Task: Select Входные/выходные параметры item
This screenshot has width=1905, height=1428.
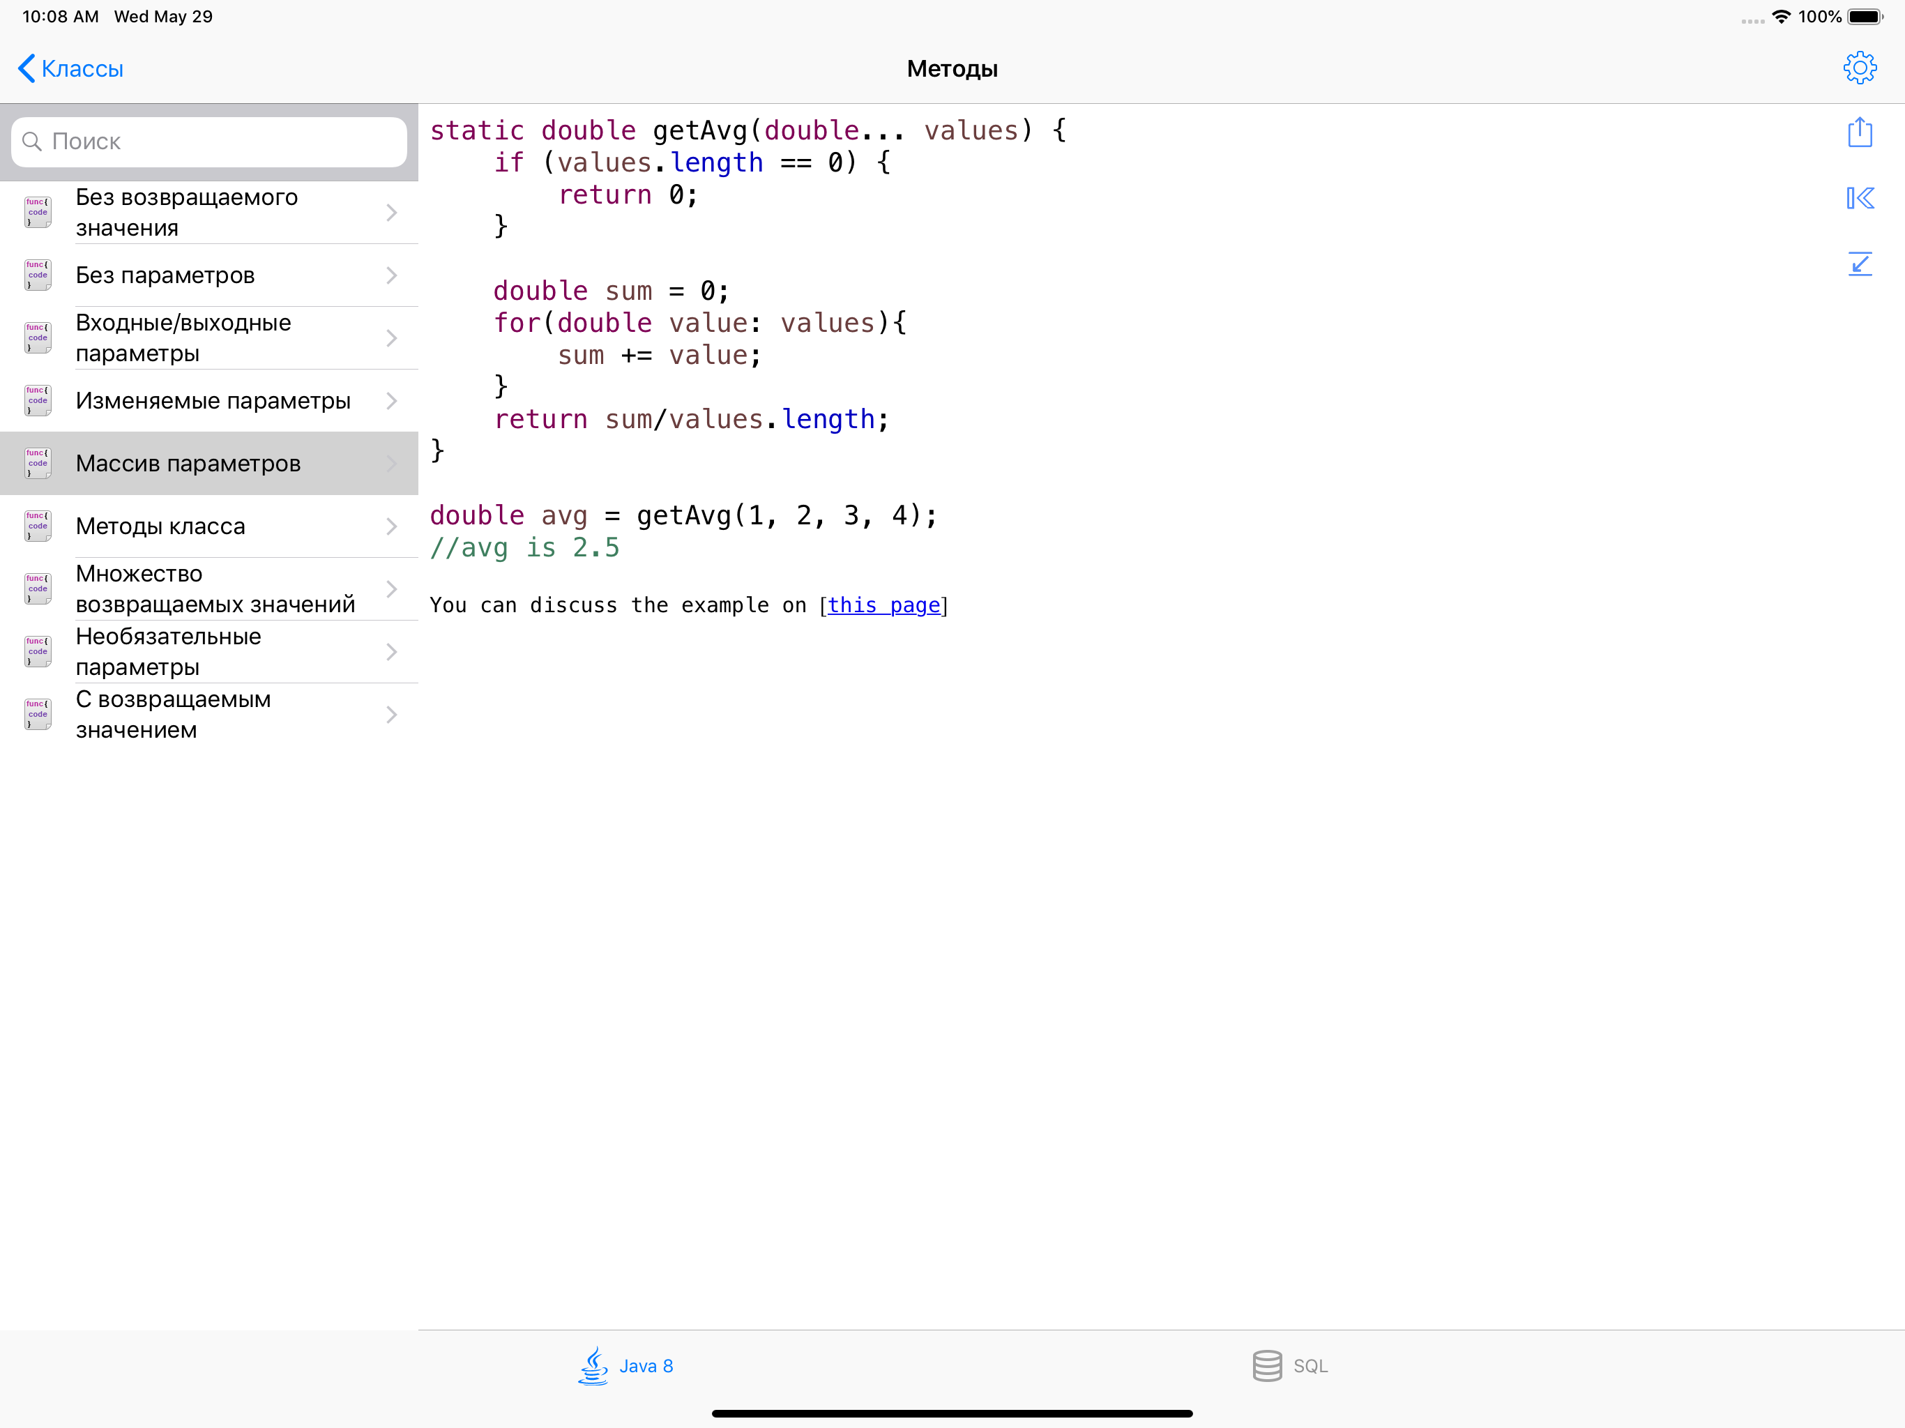Action: coord(183,338)
